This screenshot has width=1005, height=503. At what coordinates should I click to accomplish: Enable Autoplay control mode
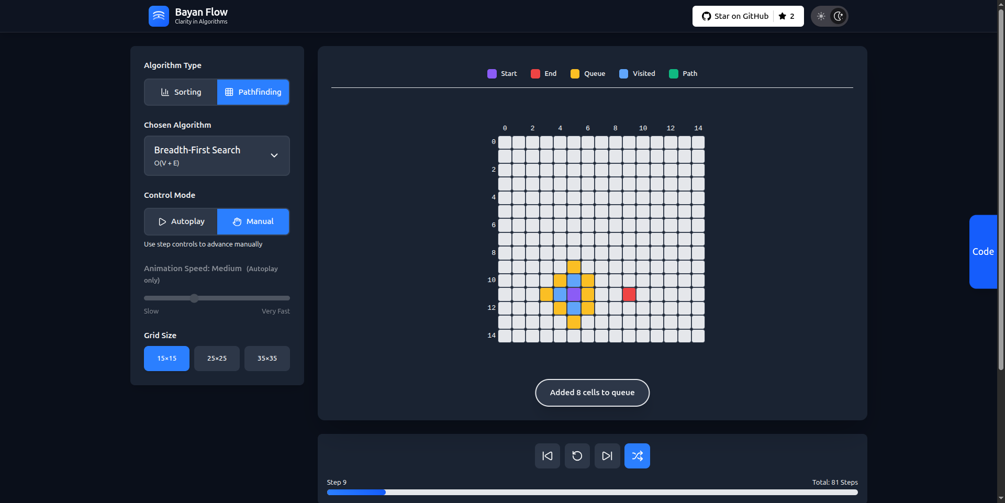point(180,221)
